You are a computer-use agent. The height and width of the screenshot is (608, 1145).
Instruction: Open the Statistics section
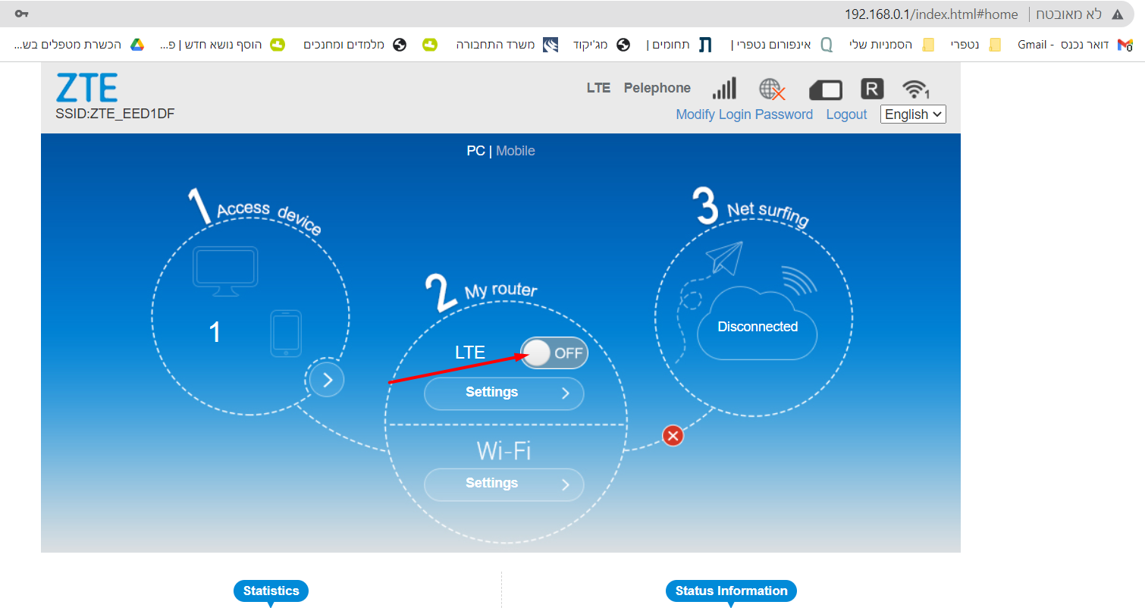(x=271, y=591)
